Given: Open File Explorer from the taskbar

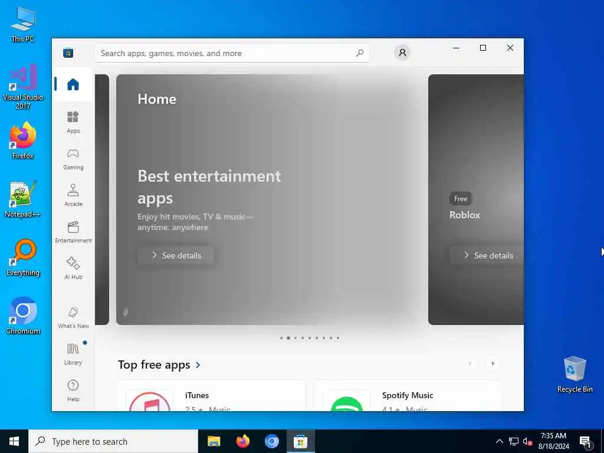Looking at the screenshot, I should click(x=214, y=441).
